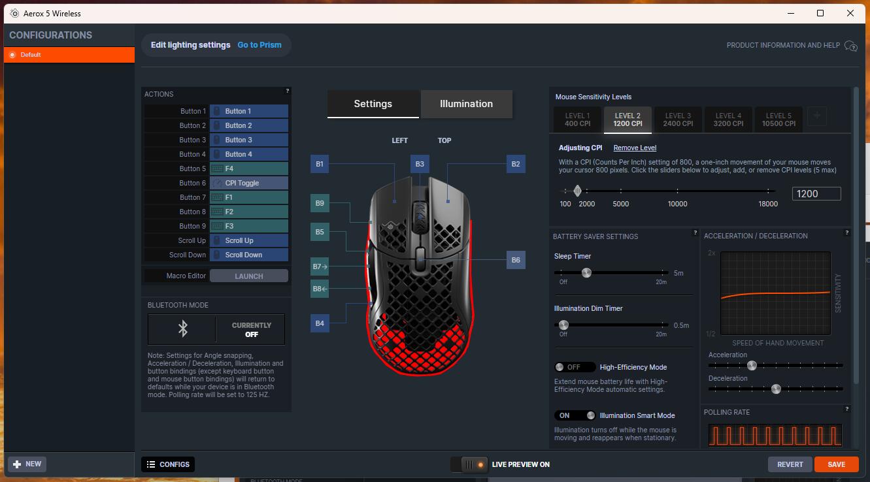The width and height of the screenshot is (870, 482).
Task: Click the Remove Level link
Action: [x=635, y=148]
